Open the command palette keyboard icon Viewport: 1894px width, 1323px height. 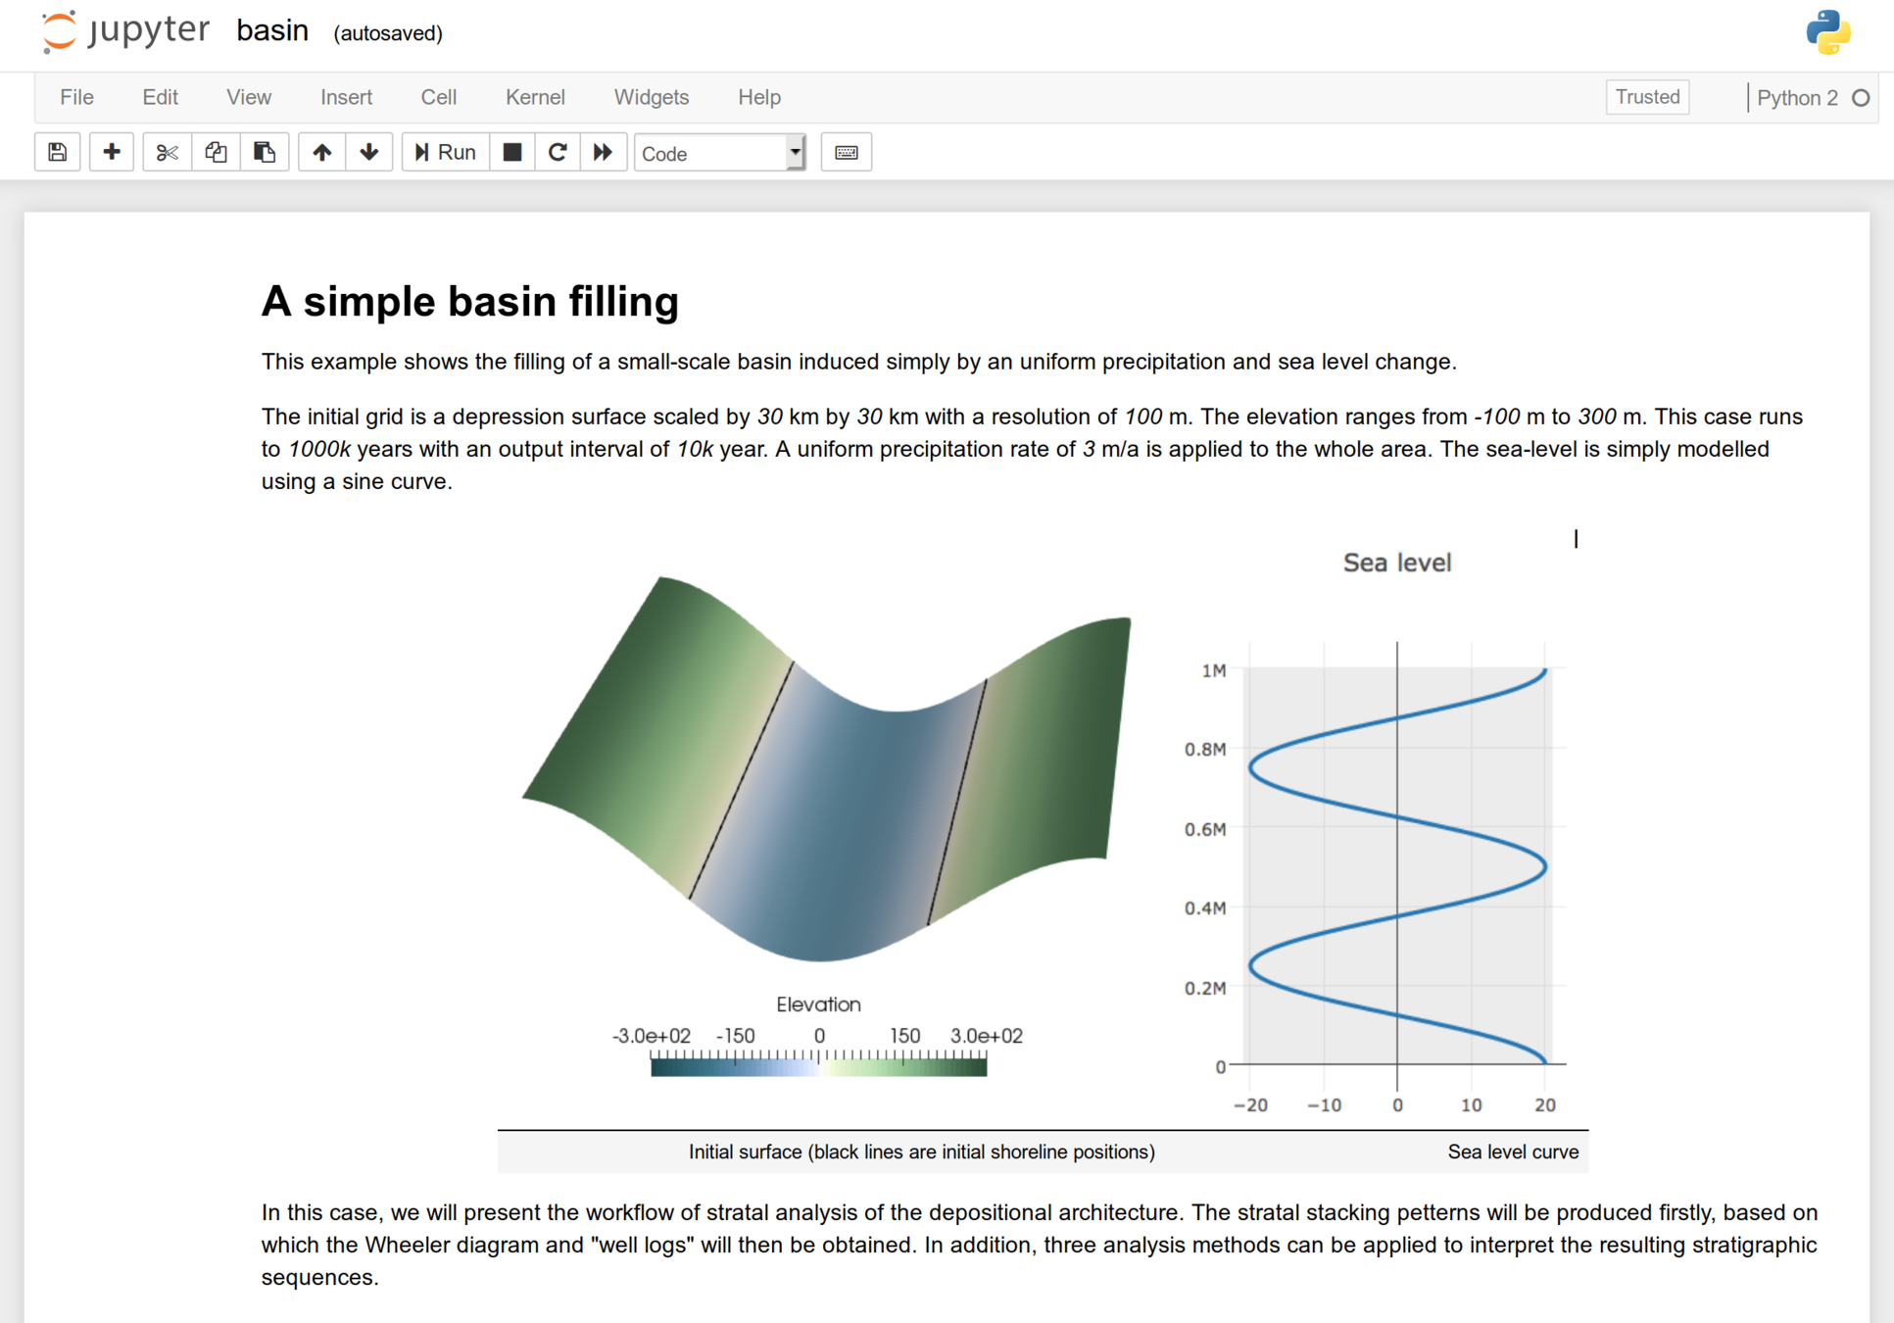pyautogui.click(x=846, y=153)
